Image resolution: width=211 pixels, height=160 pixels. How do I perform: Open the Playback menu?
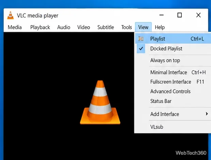click(40, 27)
